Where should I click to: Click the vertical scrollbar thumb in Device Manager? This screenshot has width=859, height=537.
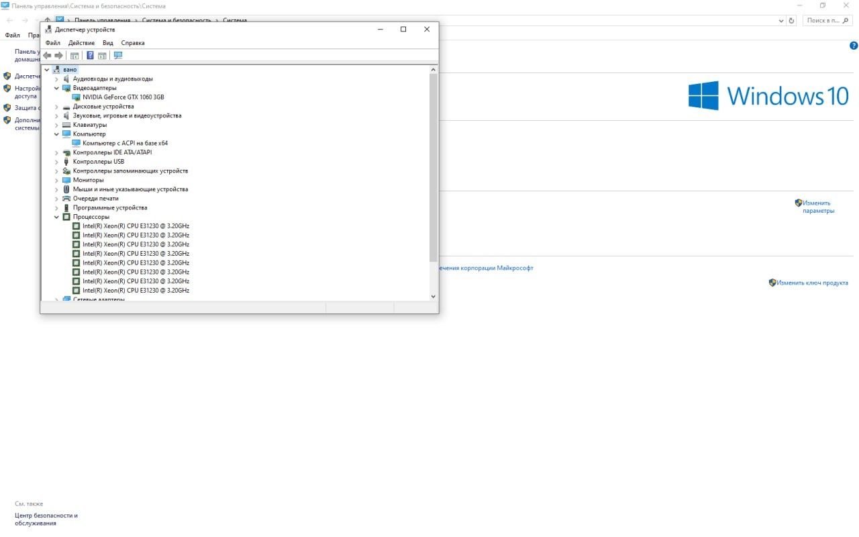pyautogui.click(x=433, y=168)
